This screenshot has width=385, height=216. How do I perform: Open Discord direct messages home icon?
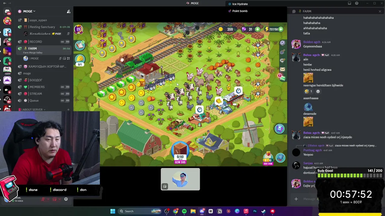point(7,11)
